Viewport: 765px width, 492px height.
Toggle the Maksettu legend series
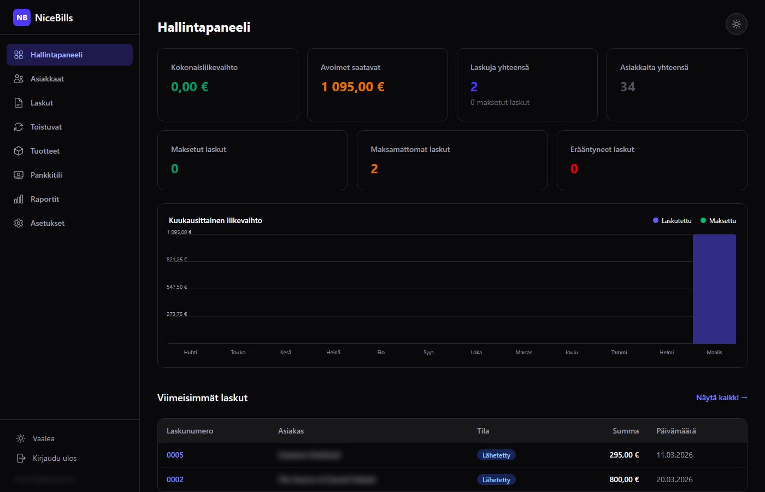coord(718,221)
